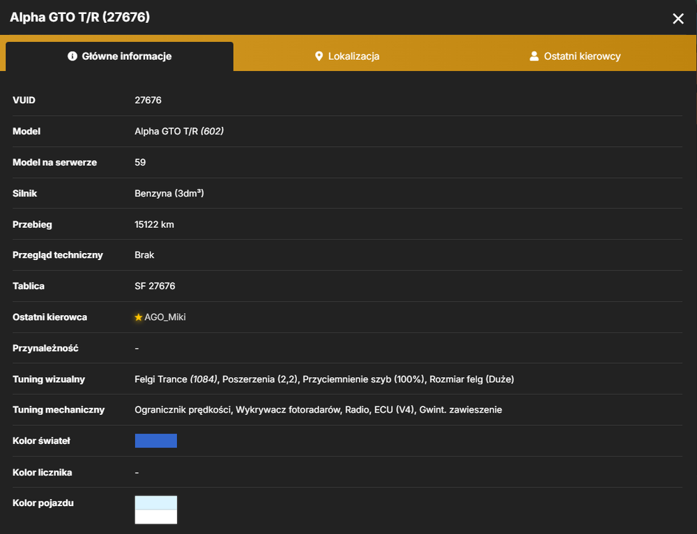Select the engine value Benzyna (3dm³)
The width and height of the screenshot is (697, 534).
click(169, 193)
